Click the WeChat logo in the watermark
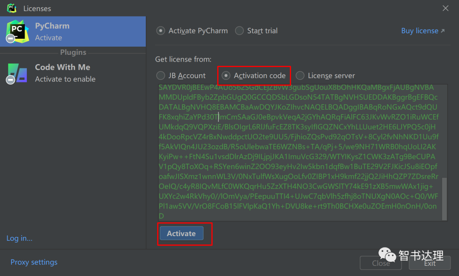Image resolution: width=459 pixels, height=276 pixels. click(387, 255)
